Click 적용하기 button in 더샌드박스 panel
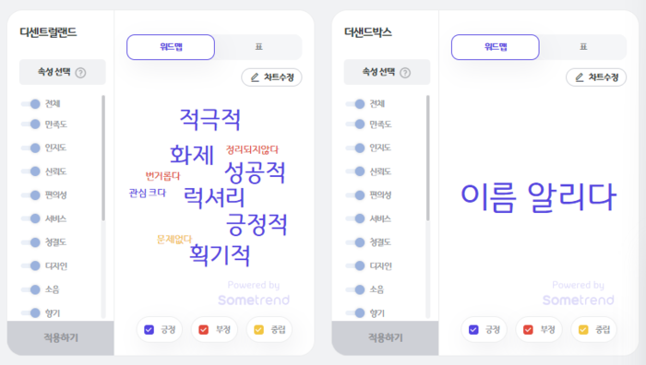 (x=385, y=338)
